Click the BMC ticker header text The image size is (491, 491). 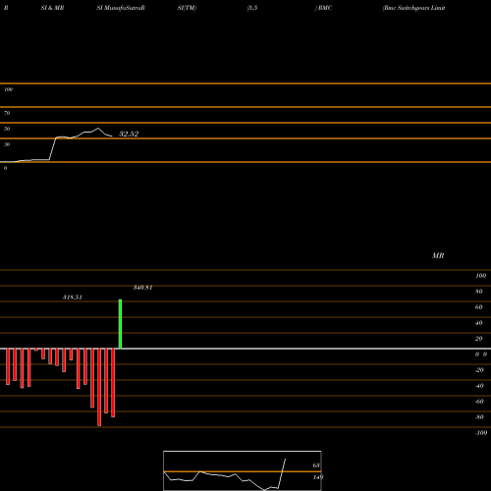tap(324, 8)
